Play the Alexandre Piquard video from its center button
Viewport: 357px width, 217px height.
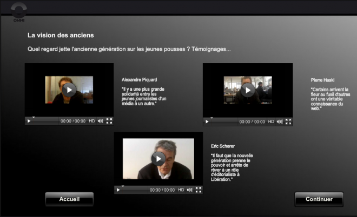pos(69,90)
